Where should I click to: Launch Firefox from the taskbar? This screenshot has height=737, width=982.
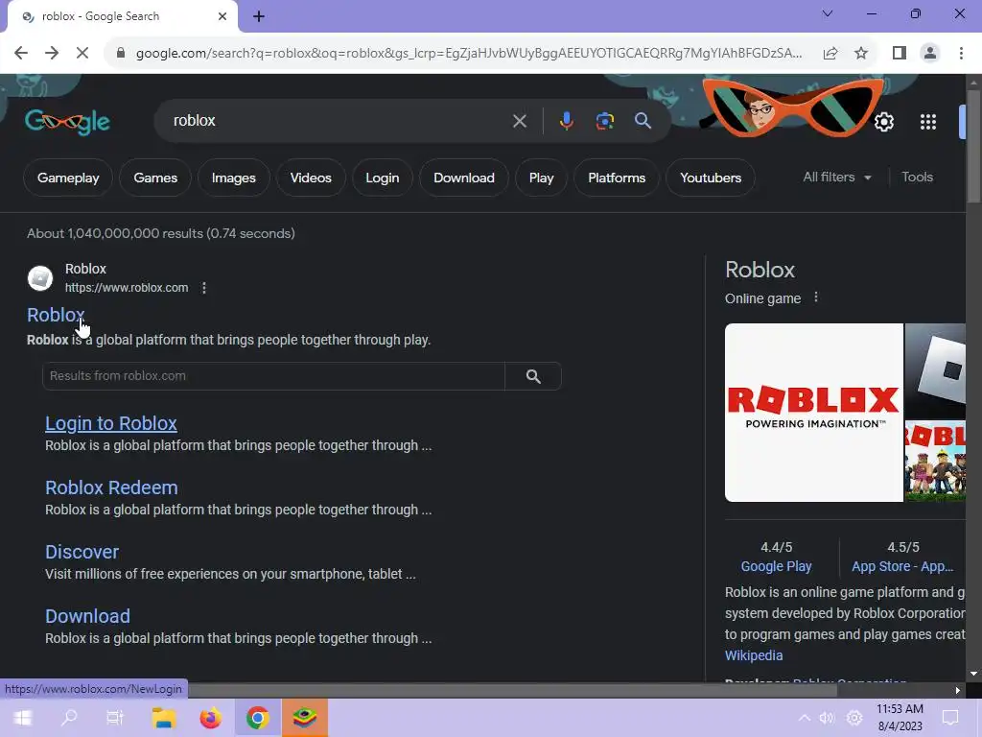210,718
